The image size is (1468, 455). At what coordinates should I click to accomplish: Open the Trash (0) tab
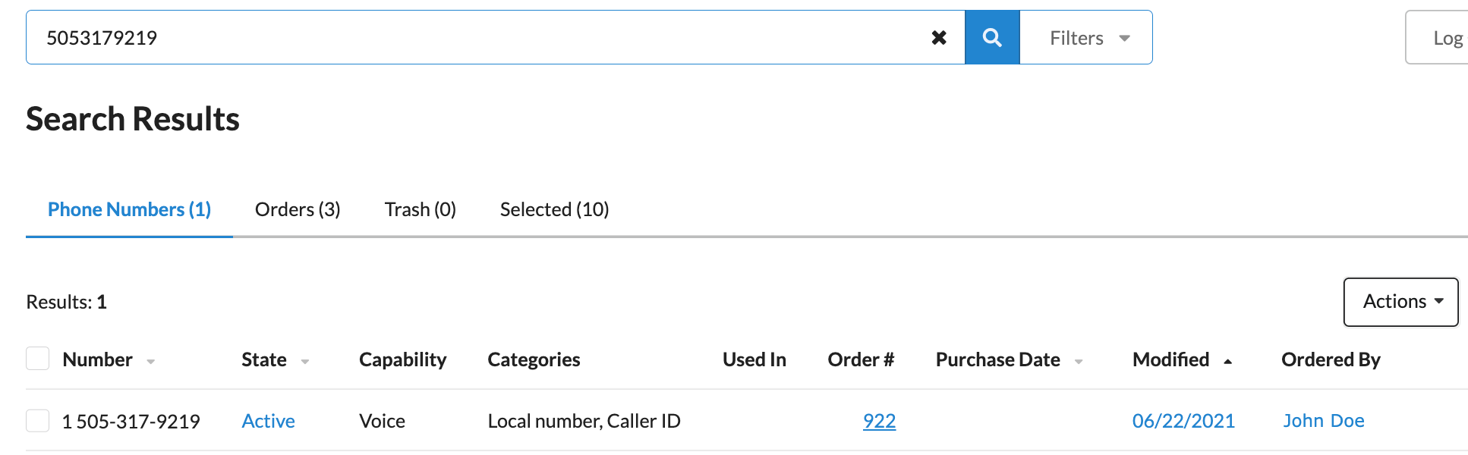click(x=421, y=209)
